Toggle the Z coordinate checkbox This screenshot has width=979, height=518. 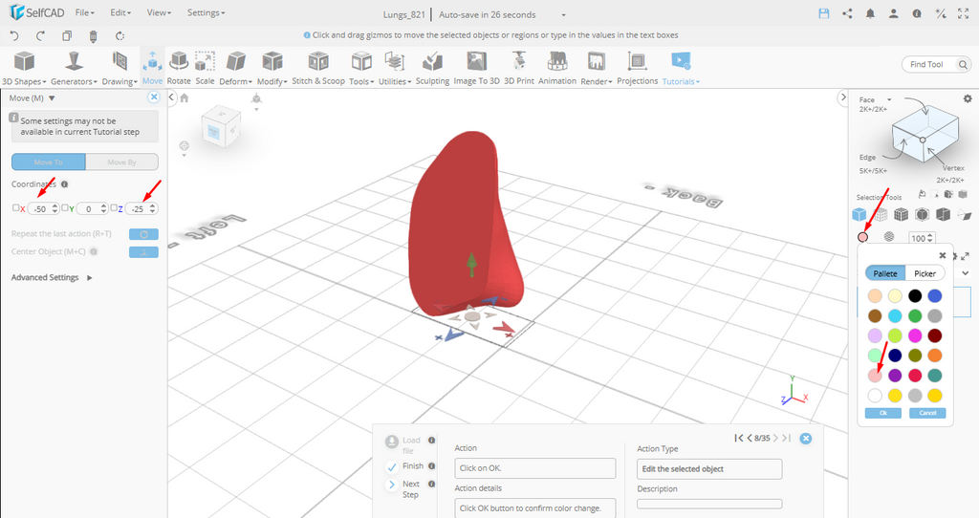pyautogui.click(x=114, y=208)
